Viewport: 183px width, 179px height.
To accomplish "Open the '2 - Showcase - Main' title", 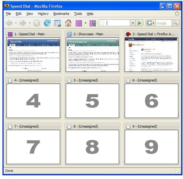I will [x=88, y=34].
